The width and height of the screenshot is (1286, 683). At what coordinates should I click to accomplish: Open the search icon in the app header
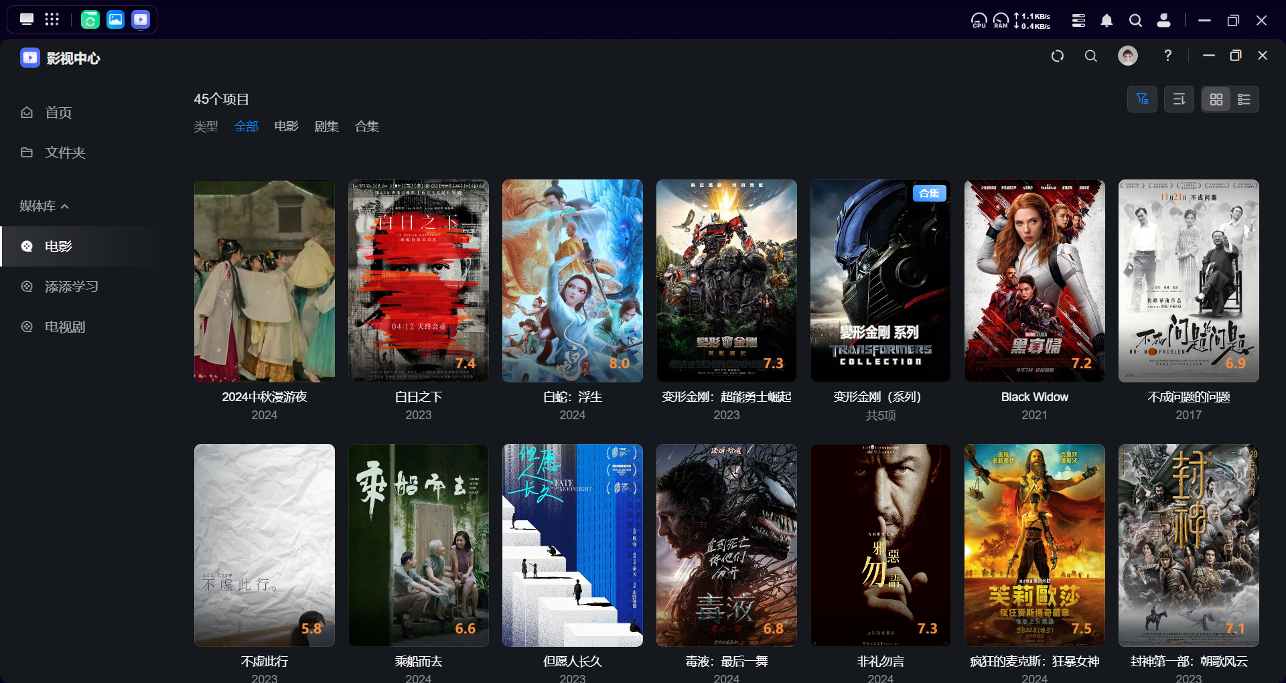coord(1091,56)
